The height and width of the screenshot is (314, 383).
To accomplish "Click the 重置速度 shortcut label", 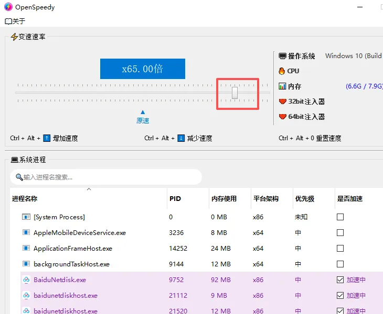I will (x=328, y=138).
